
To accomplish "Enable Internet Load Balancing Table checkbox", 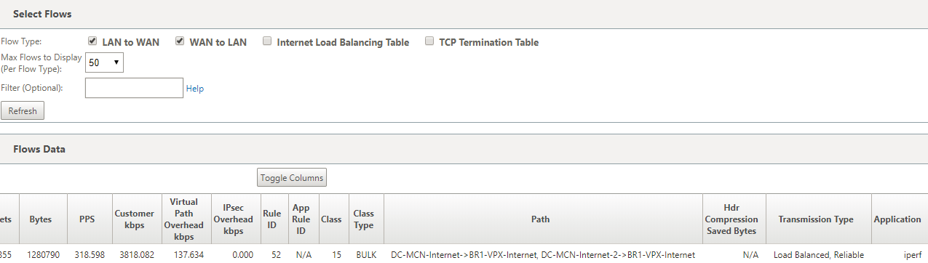I will pos(267,41).
